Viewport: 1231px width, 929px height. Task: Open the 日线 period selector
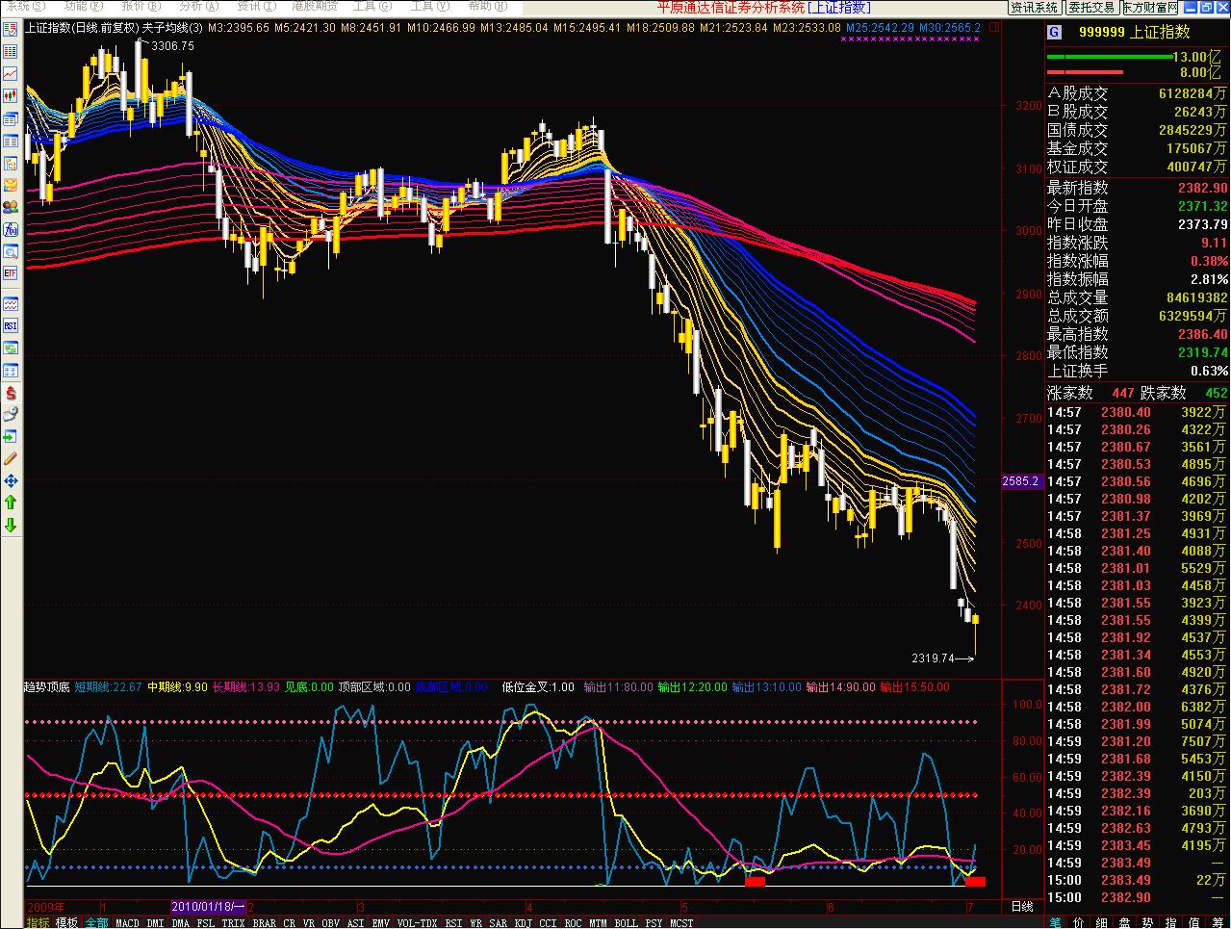tap(1021, 907)
